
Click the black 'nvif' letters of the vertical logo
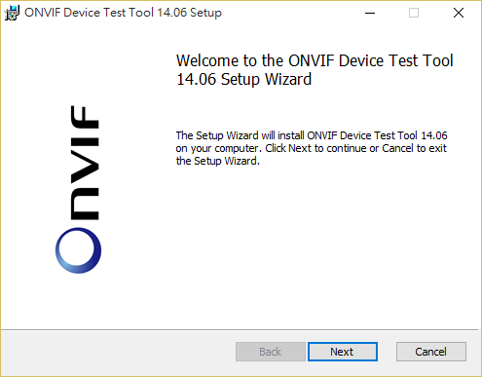click(x=85, y=163)
